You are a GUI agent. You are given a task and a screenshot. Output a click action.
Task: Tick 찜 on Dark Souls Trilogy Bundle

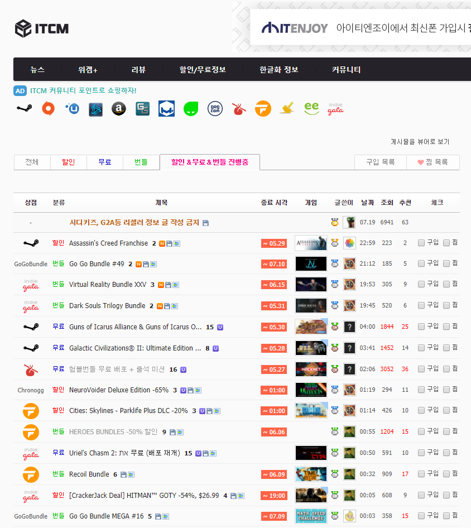(446, 305)
